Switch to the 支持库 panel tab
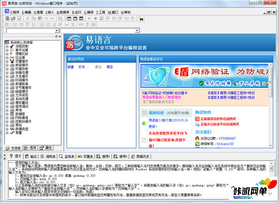 (13, 148)
